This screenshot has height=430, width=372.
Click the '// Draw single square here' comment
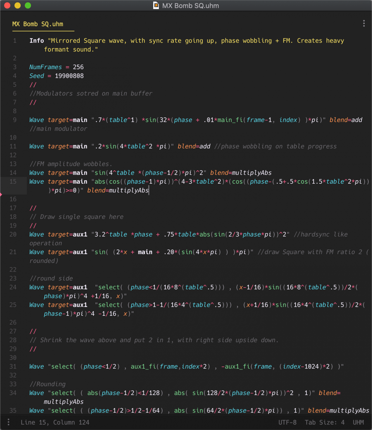(x=77, y=217)
